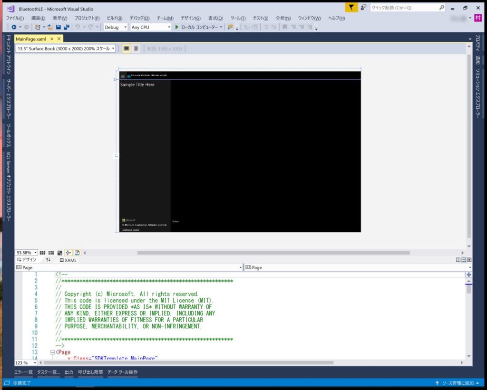
Task: Click the Visual Studio logo icon
Action: 11,9
